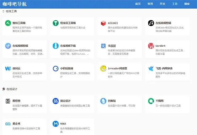The image size is (197, 135).
Task: Open the 文叔叔 title link
Action: coord(112,46)
